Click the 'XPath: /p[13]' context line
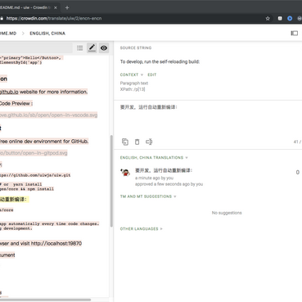This screenshot has height=302, width=302. pyautogui.click(x=133, y=89)
